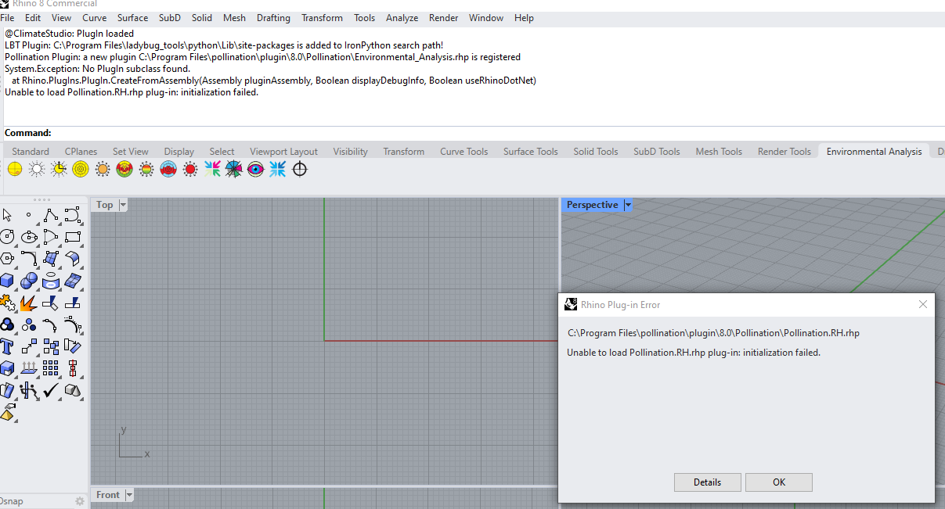Open the Render menu
The height and width of the screenshot is (509, 945).
coord(443,18)
